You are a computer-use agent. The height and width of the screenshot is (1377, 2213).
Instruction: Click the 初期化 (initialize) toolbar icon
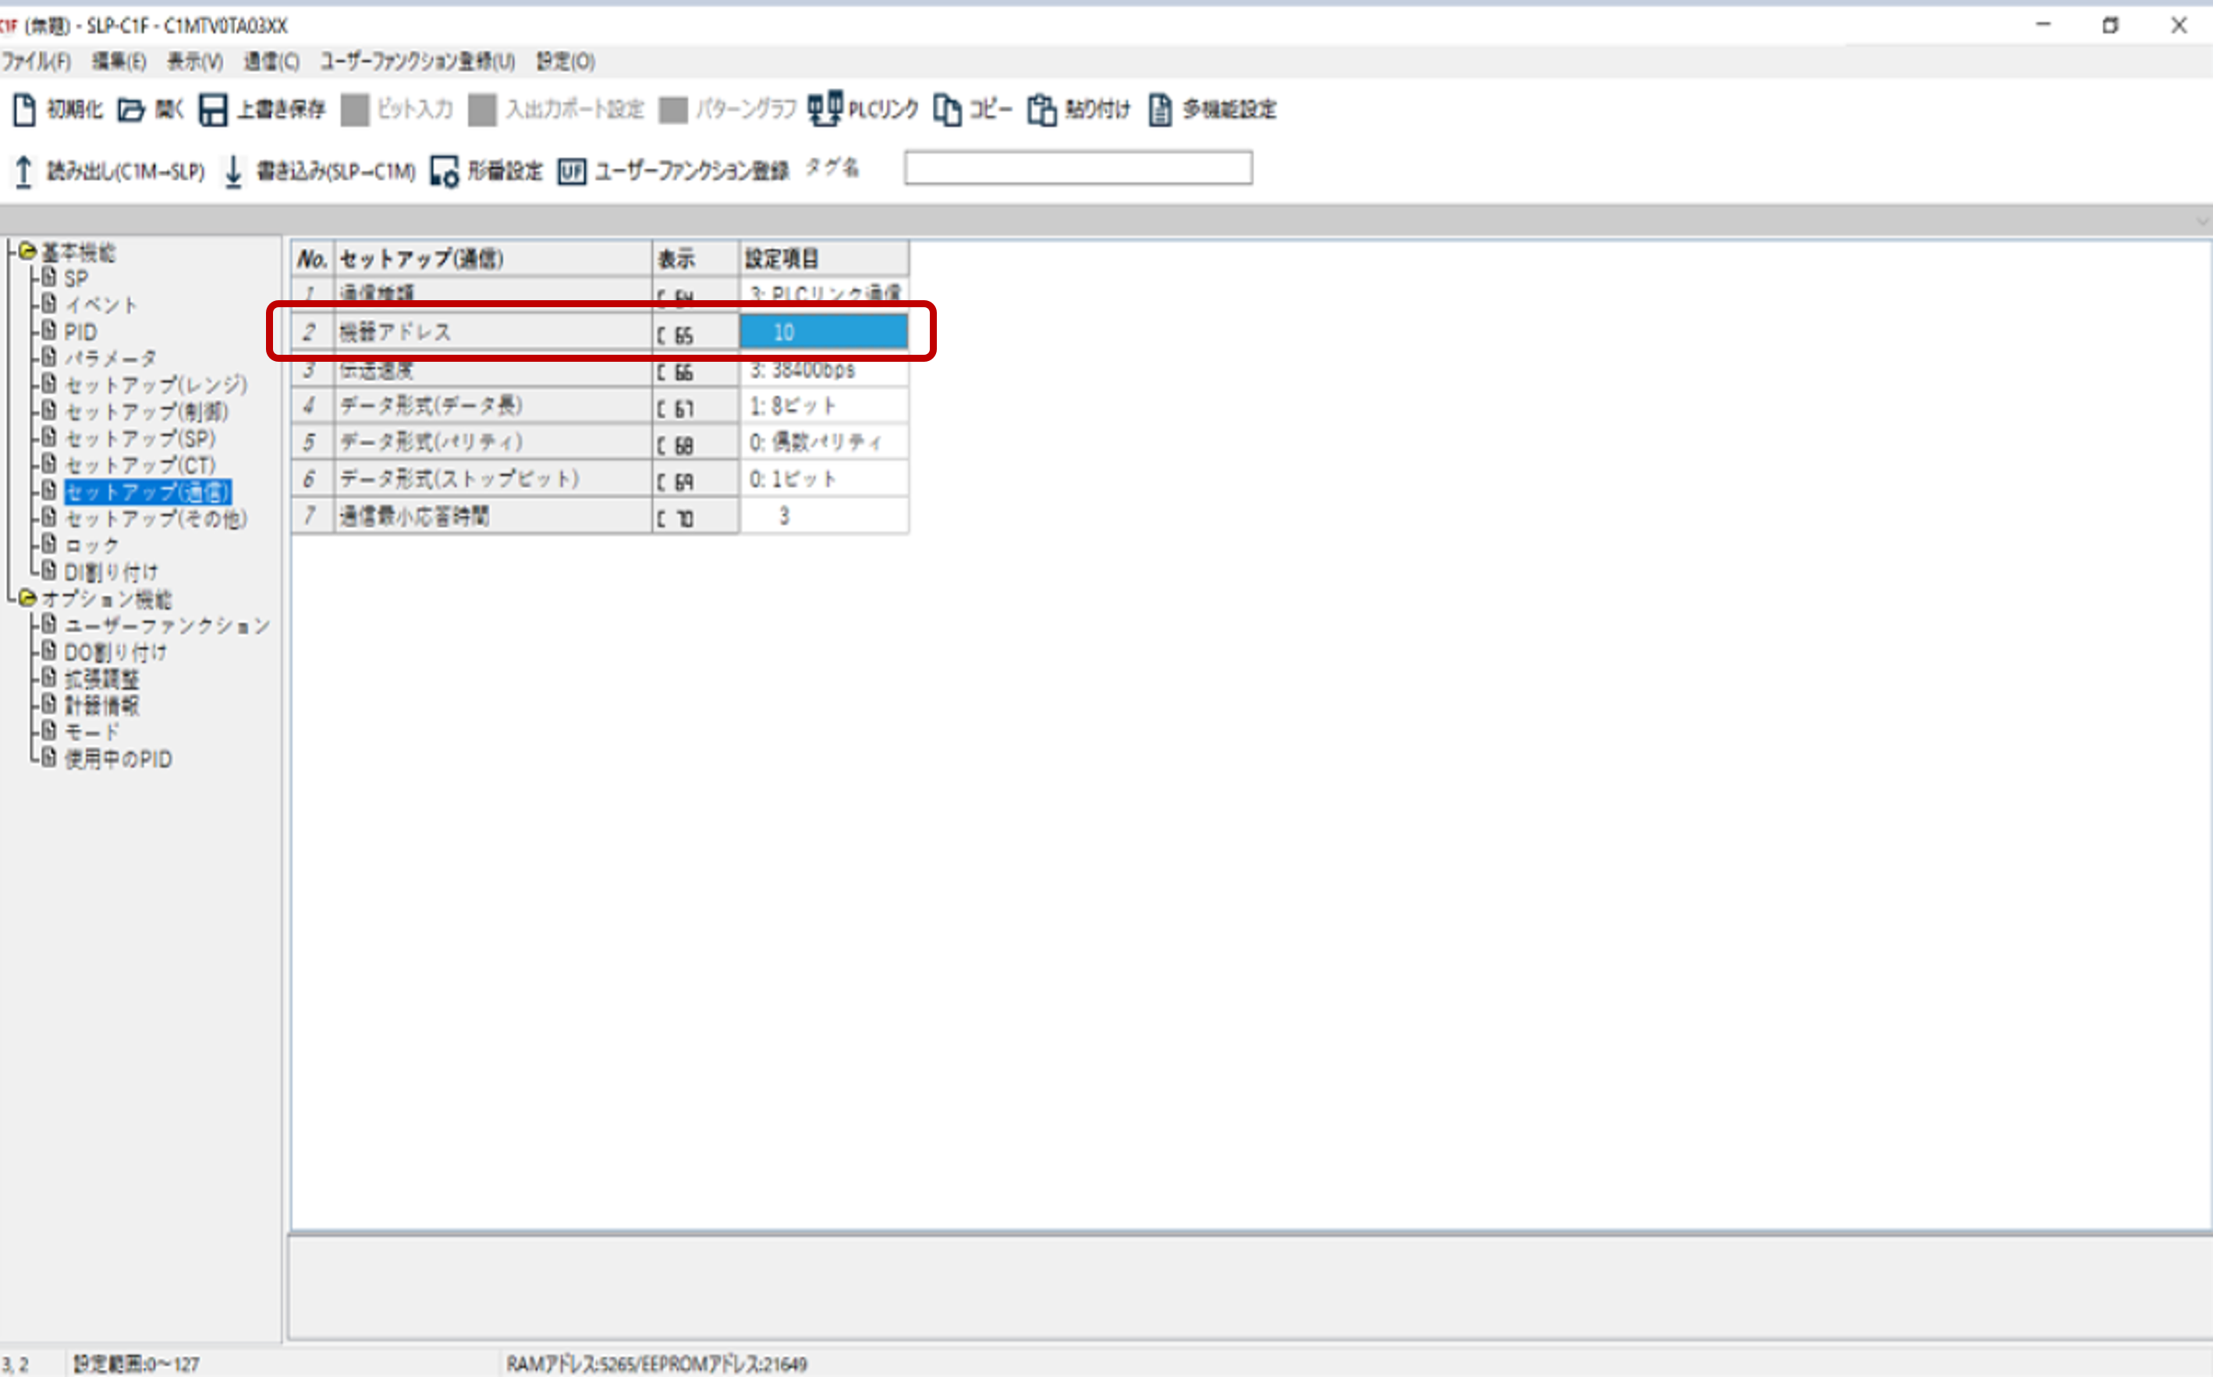pos(25,109)
